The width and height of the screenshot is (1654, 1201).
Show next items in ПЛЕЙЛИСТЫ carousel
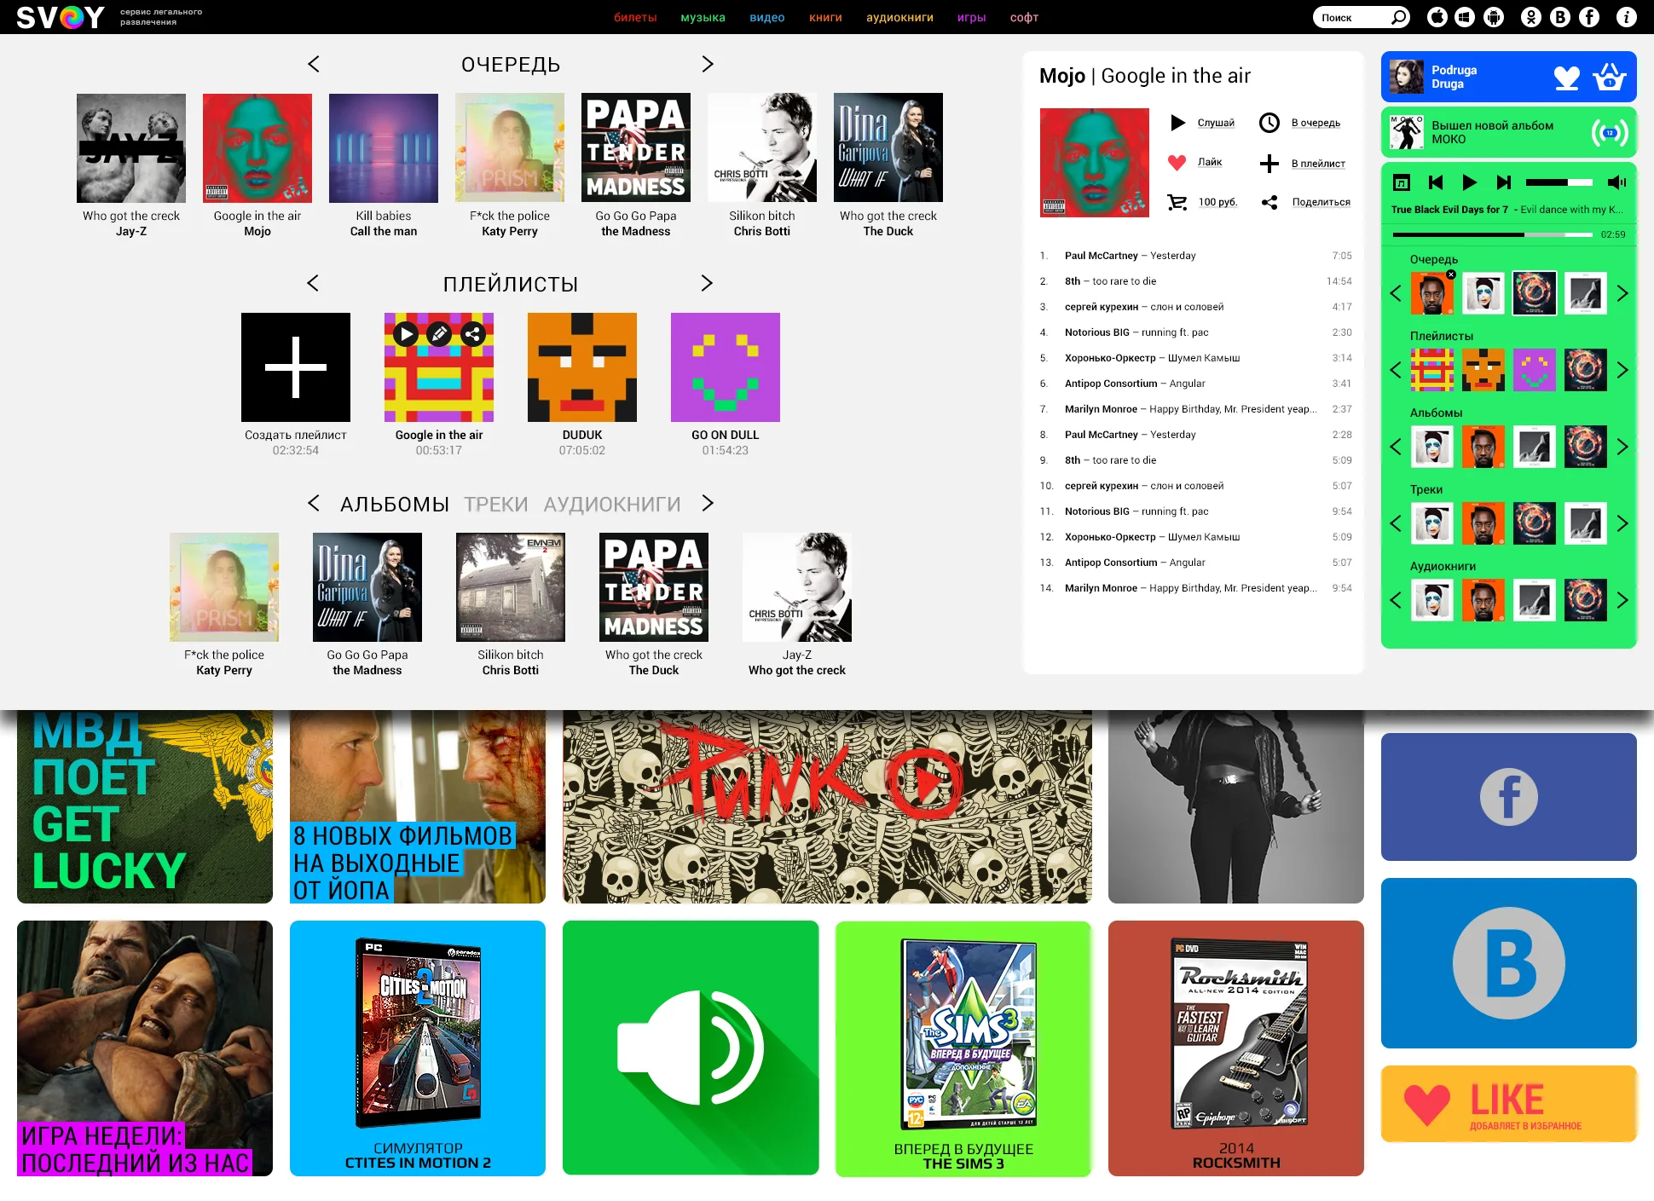707,283
